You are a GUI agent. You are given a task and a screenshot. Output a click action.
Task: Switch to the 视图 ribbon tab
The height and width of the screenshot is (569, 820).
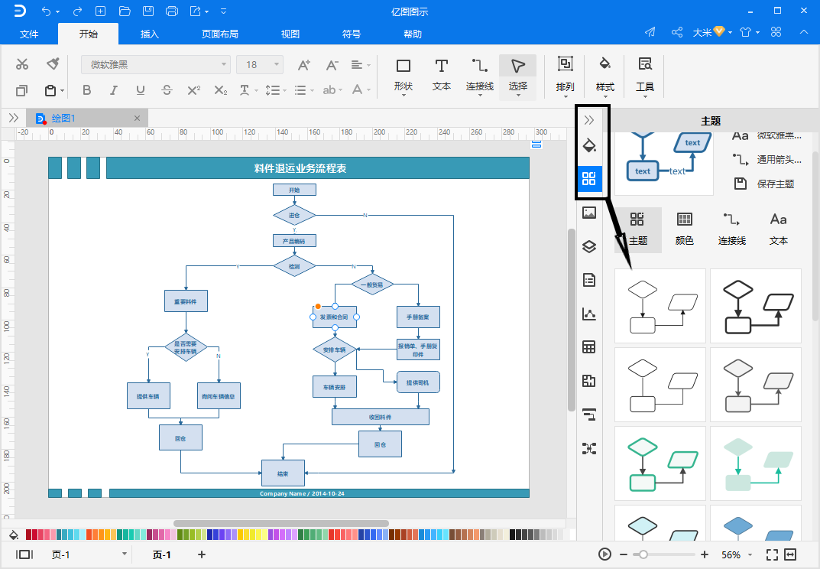(290, 34)
